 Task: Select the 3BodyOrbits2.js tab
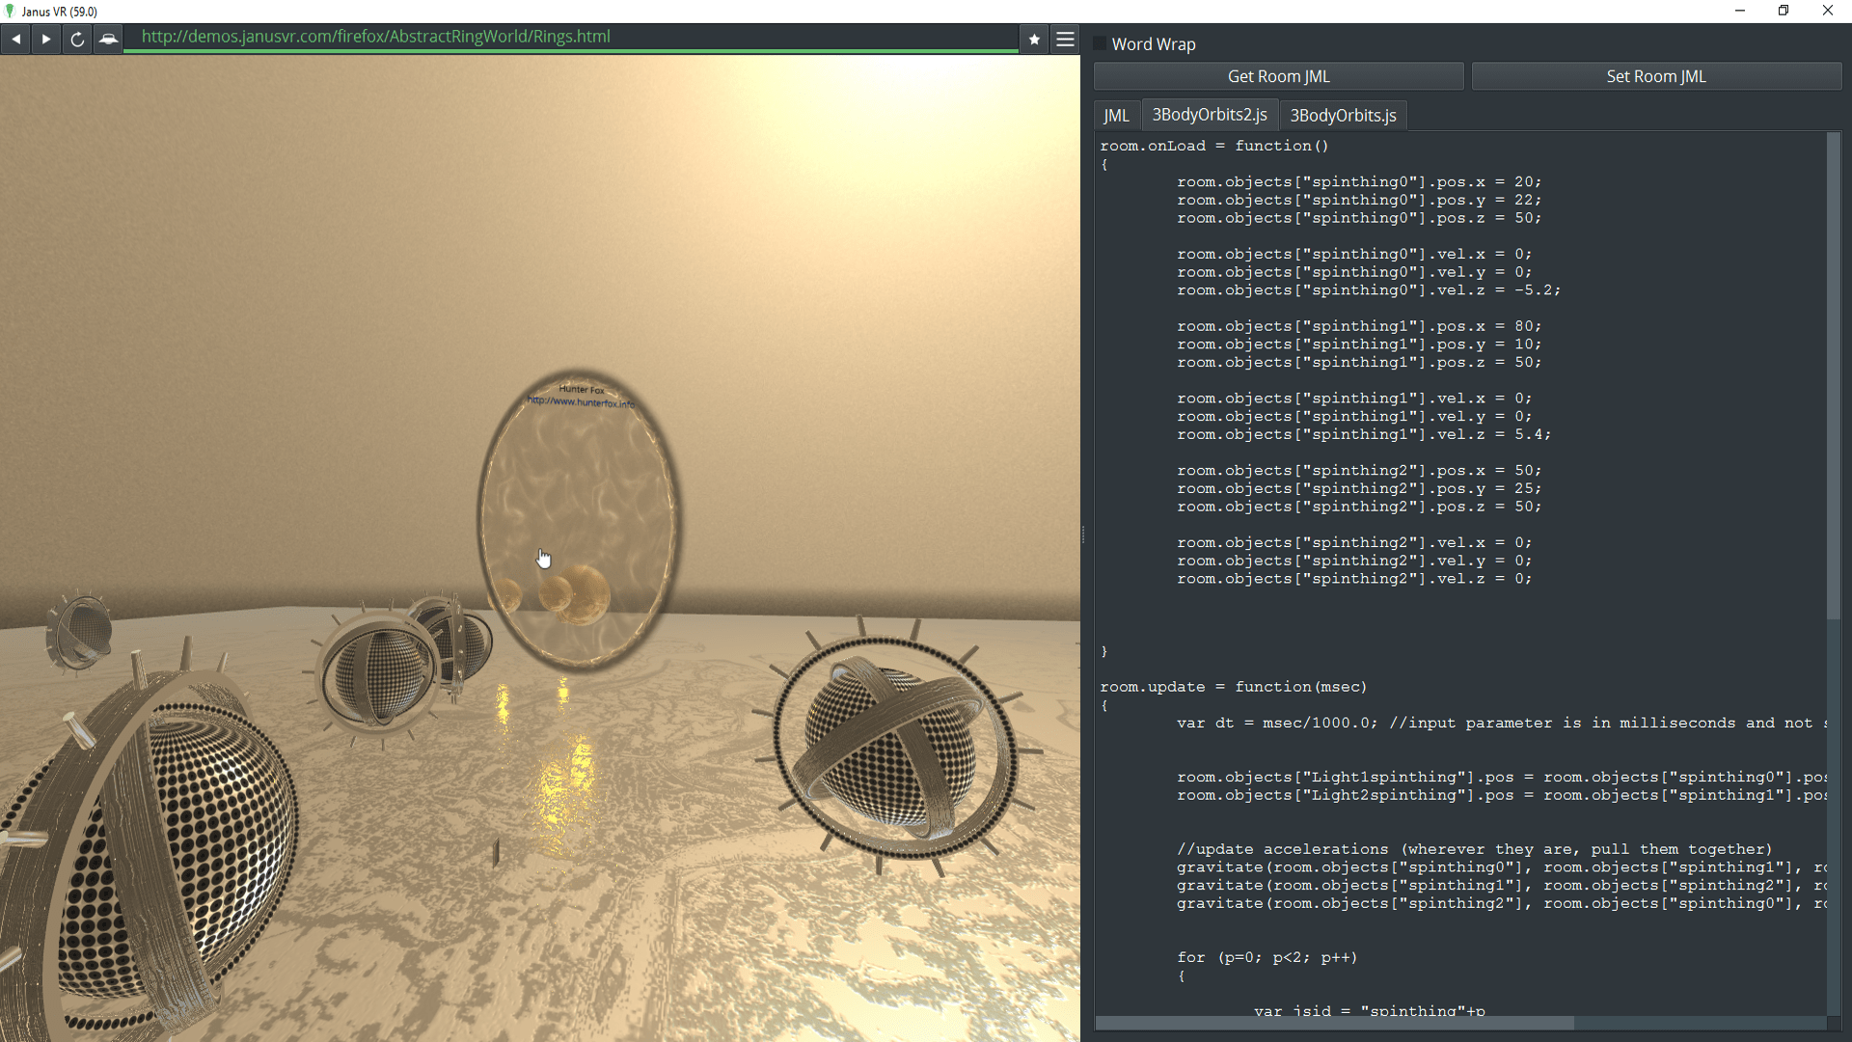(1209, 114)
